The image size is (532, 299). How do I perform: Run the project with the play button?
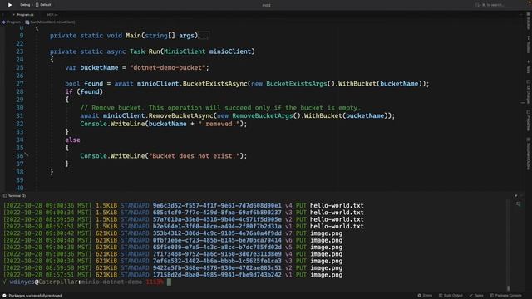point(10,5)
